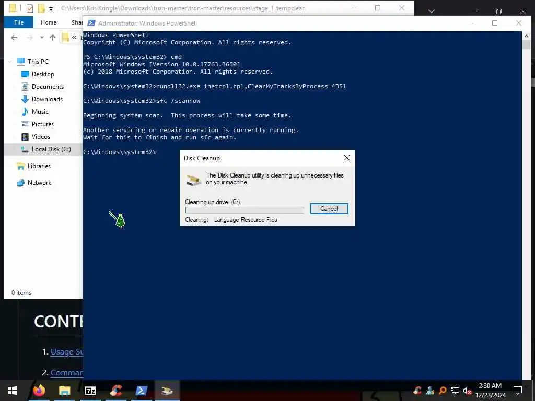The width and height of the screenshot is (535, 401).
Task: Collapse the This PC tree node
Action: tap(10, 62)
